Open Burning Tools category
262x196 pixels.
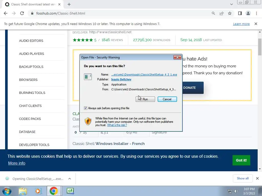[x=32, y=93]
